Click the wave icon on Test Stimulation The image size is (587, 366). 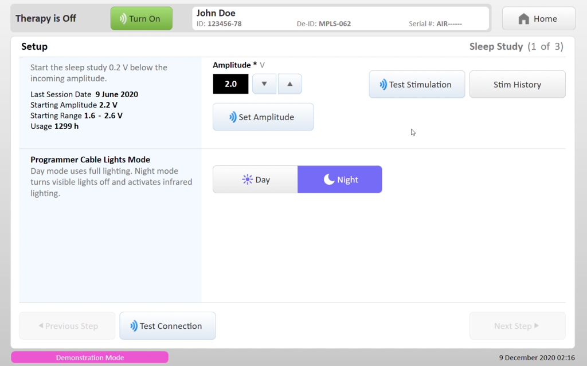[383, 85]
